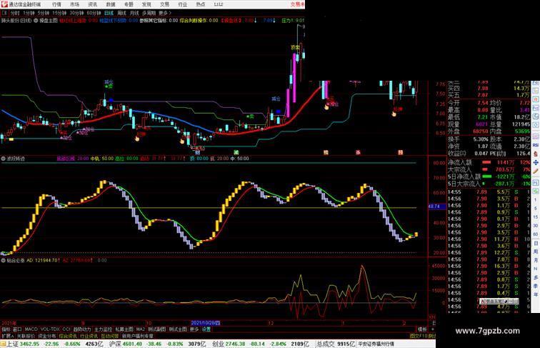540x348 pixels.
Task: Click 日 shortcut in right toolbar
Action: 536,243
